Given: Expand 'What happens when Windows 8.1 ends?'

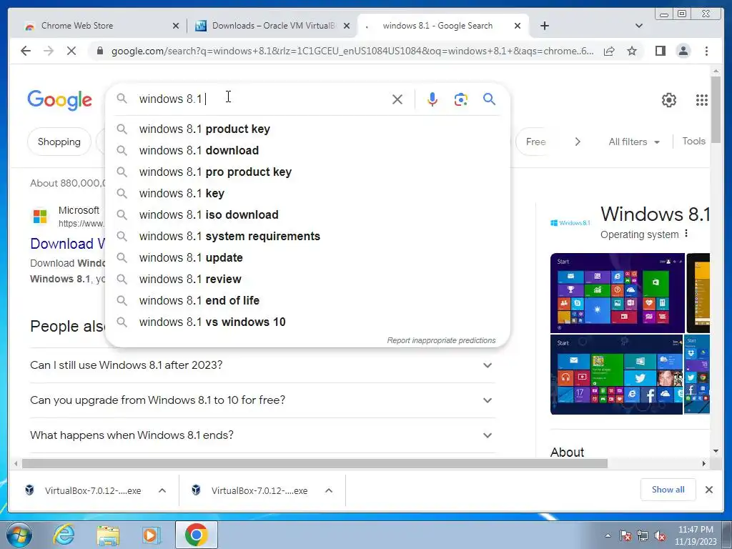Looking at the screenshot, I should [x=262, y=435].
